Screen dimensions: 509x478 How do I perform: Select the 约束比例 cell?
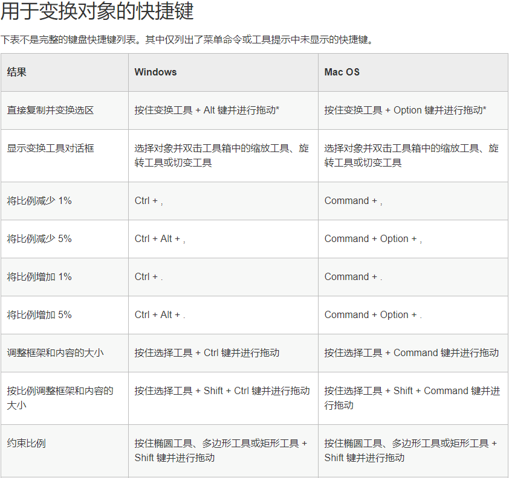point(65,451)
